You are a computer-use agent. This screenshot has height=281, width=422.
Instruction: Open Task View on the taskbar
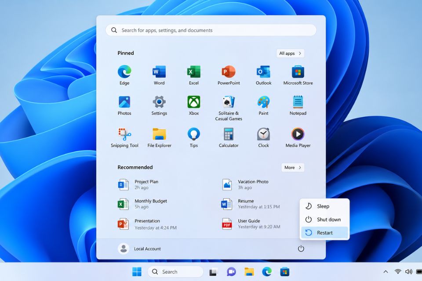213,272
